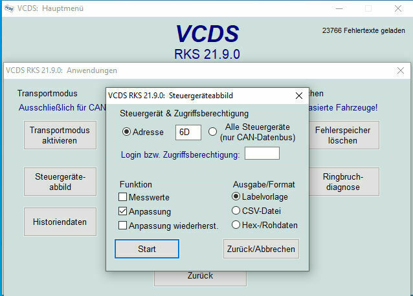Close the Steuergeräteabbild dialog
Viewport: 413px width, 296px height.
(x=299, y=96)
